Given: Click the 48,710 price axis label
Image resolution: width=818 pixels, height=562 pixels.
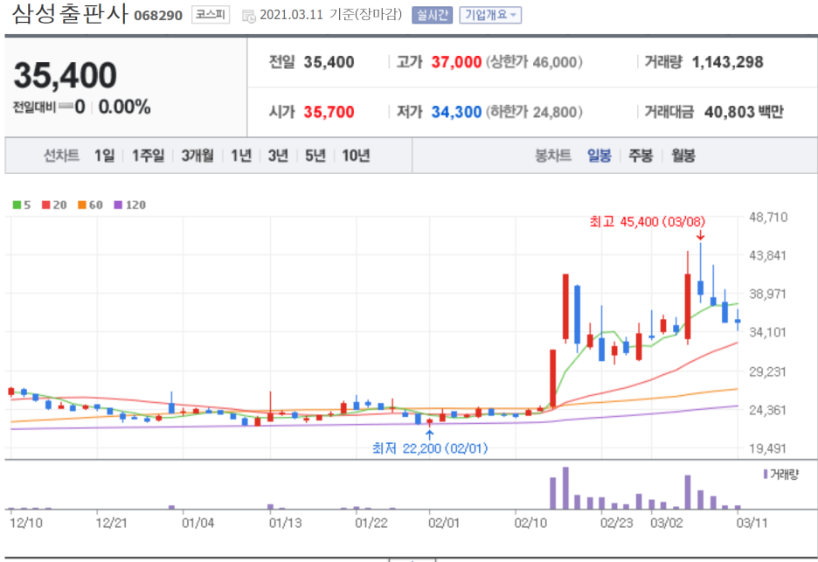Looking at the screenshot, I should (768, 217).
